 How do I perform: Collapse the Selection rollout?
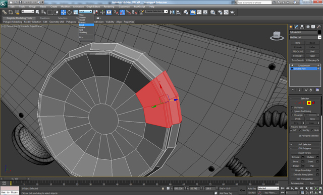click(305, 99)
